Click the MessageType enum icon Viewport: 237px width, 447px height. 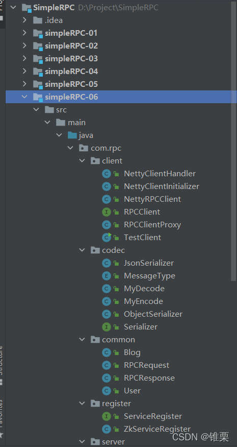[107, 276]
